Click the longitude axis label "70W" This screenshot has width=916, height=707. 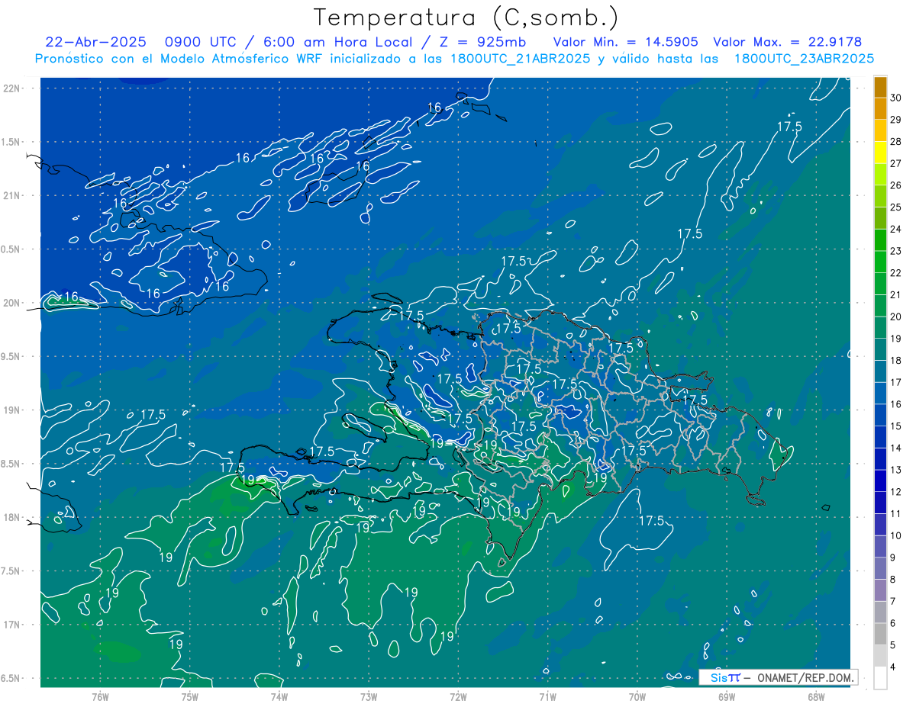[x=637, y=696]
